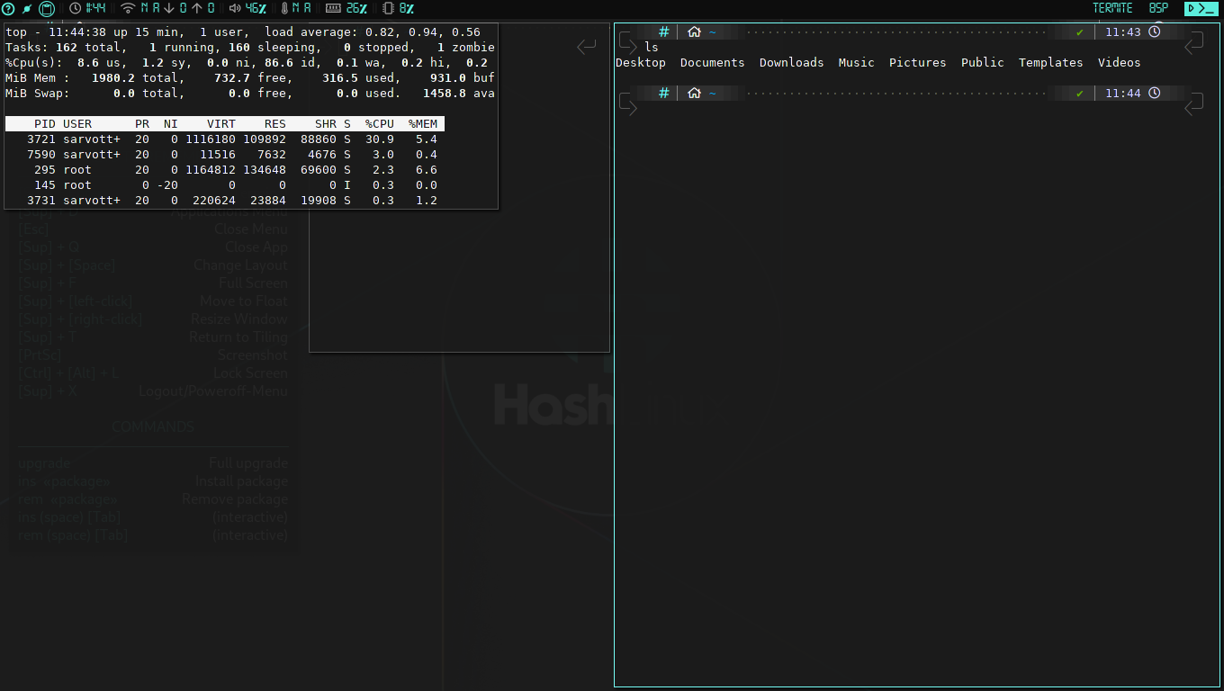
Task: Click the battery icon showing 8%
Action: point(387,8)
